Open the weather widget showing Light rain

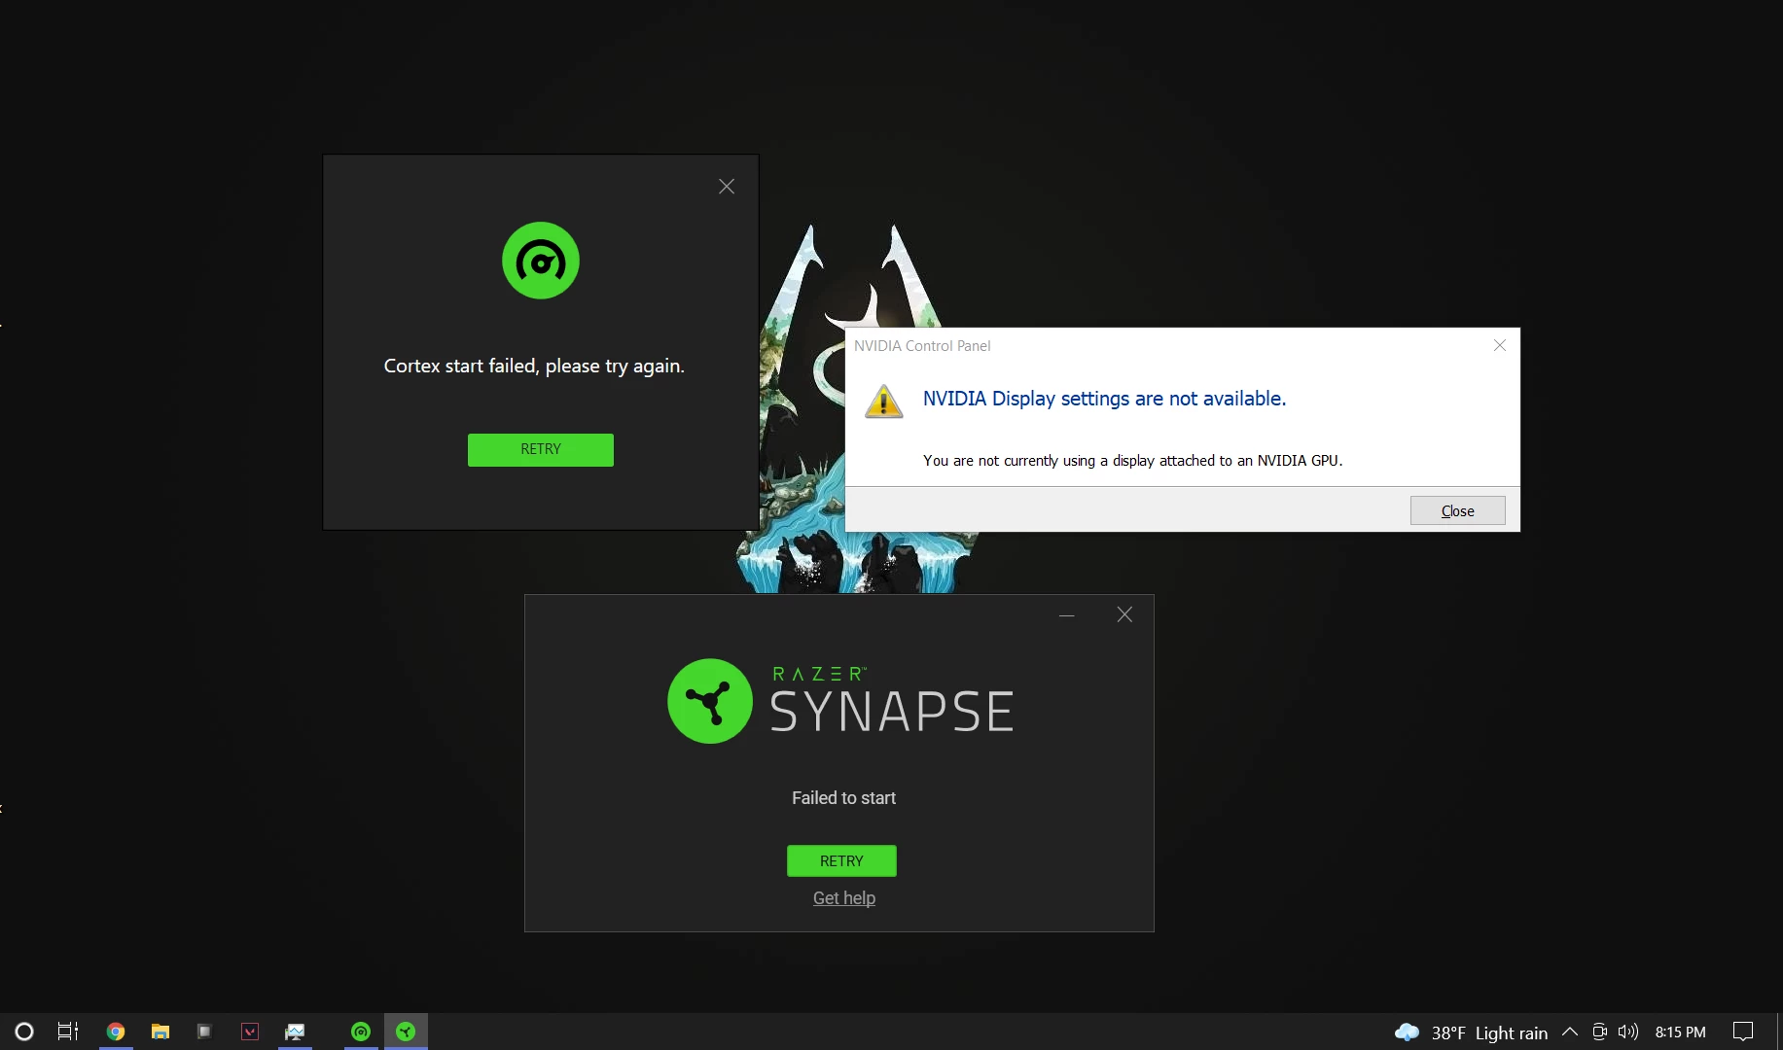point(1471,1032)
